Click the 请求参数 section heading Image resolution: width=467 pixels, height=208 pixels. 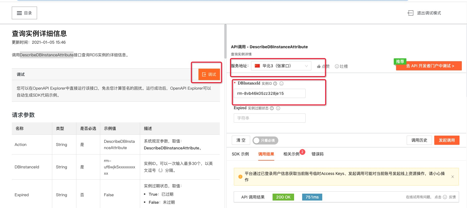tap(23, 115)
